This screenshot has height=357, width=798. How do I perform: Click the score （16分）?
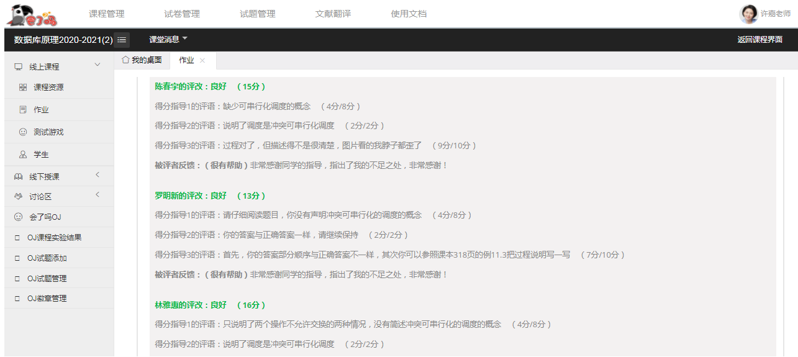coord(251,305)
